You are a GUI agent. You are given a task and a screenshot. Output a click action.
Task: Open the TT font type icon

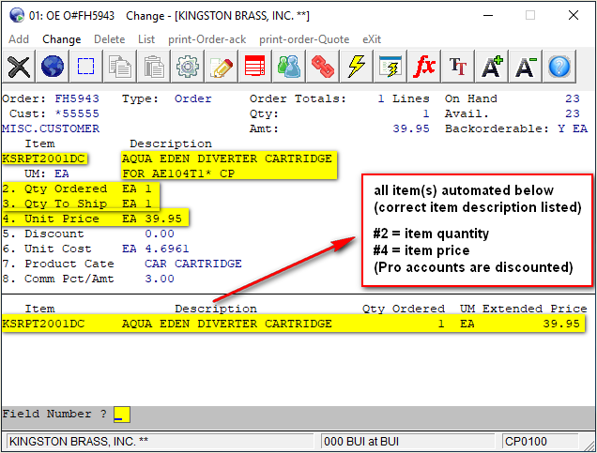pos(457,67)
